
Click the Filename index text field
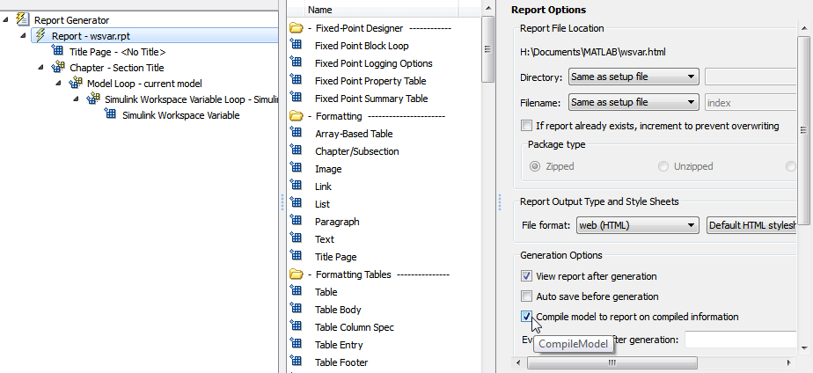click(x=750, y=103)
